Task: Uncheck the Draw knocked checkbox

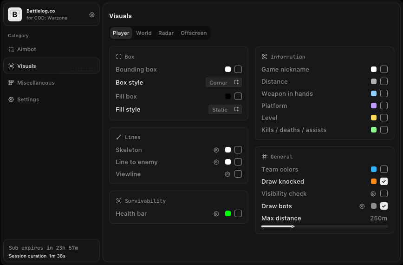Action: click(384, 181)
